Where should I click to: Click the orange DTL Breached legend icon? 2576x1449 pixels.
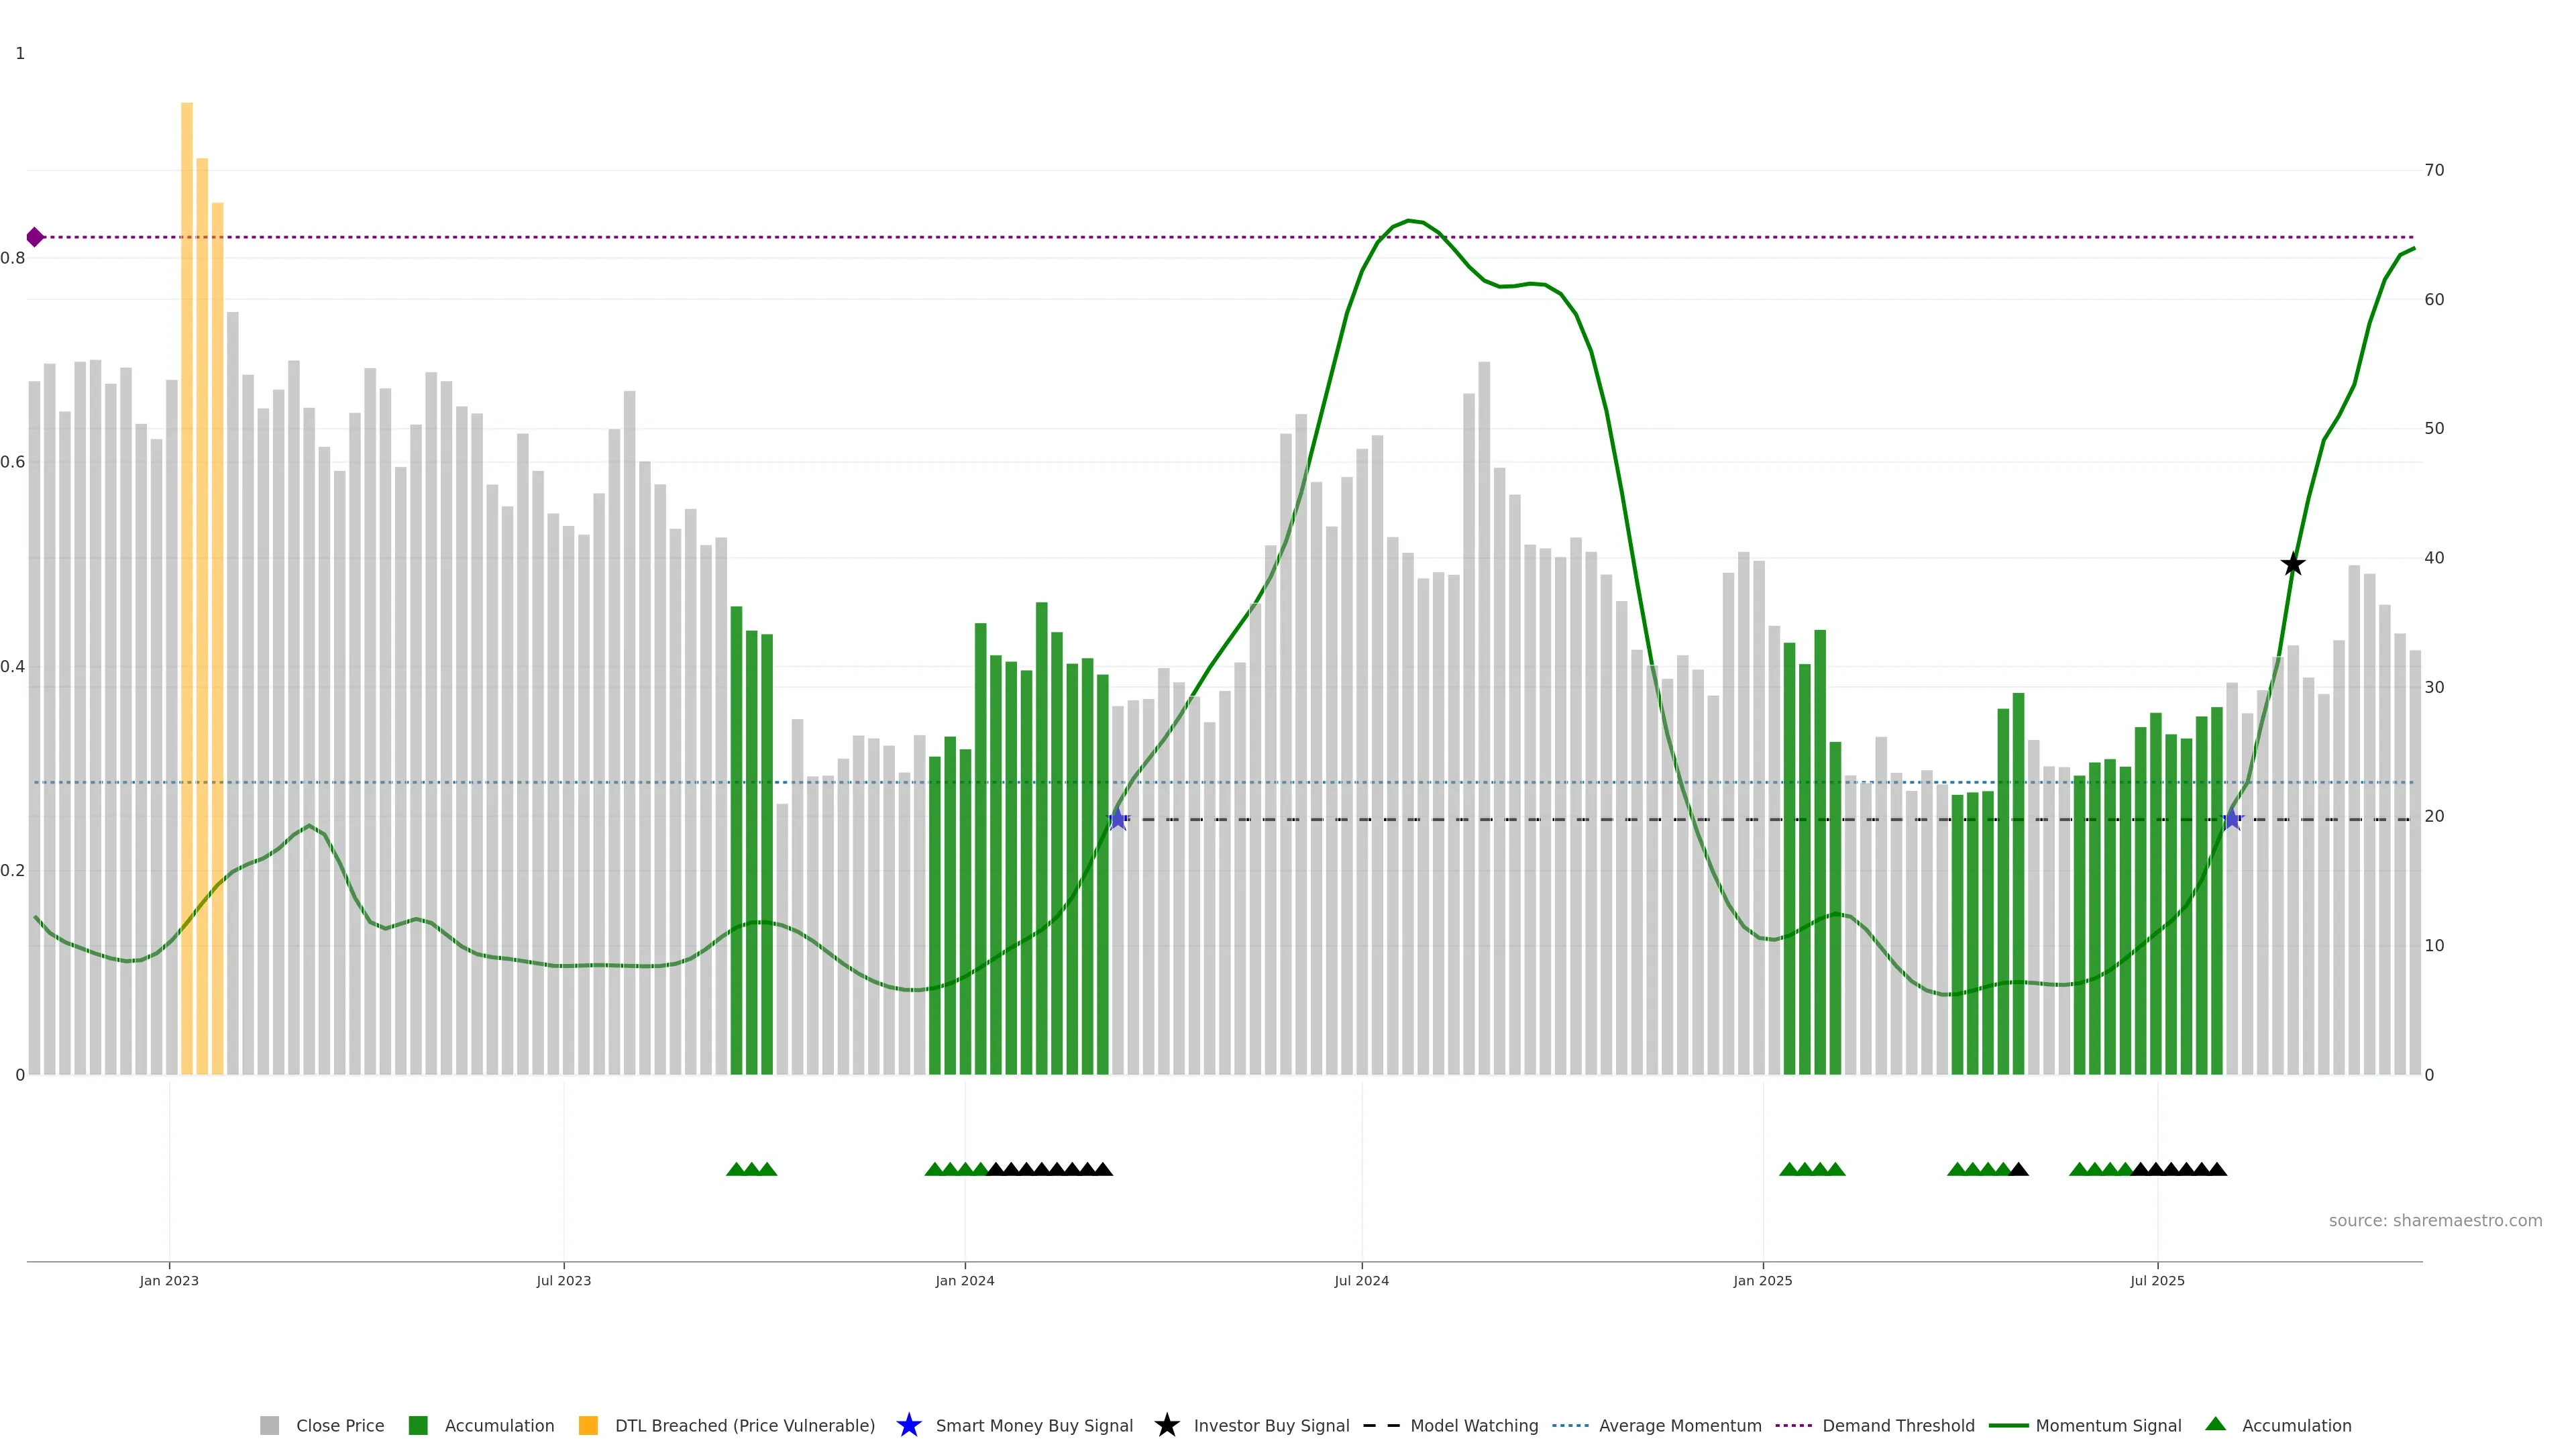point(588,1425)
